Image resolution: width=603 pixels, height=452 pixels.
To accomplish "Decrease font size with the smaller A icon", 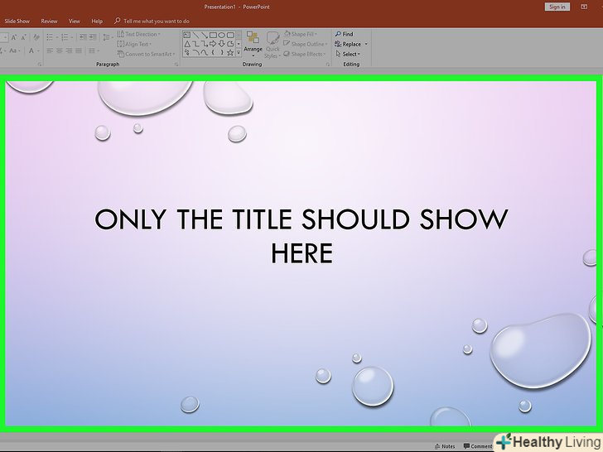I will click(x=23, y=37).
